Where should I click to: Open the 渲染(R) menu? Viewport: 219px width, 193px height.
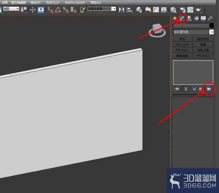[x=35, y=2]
